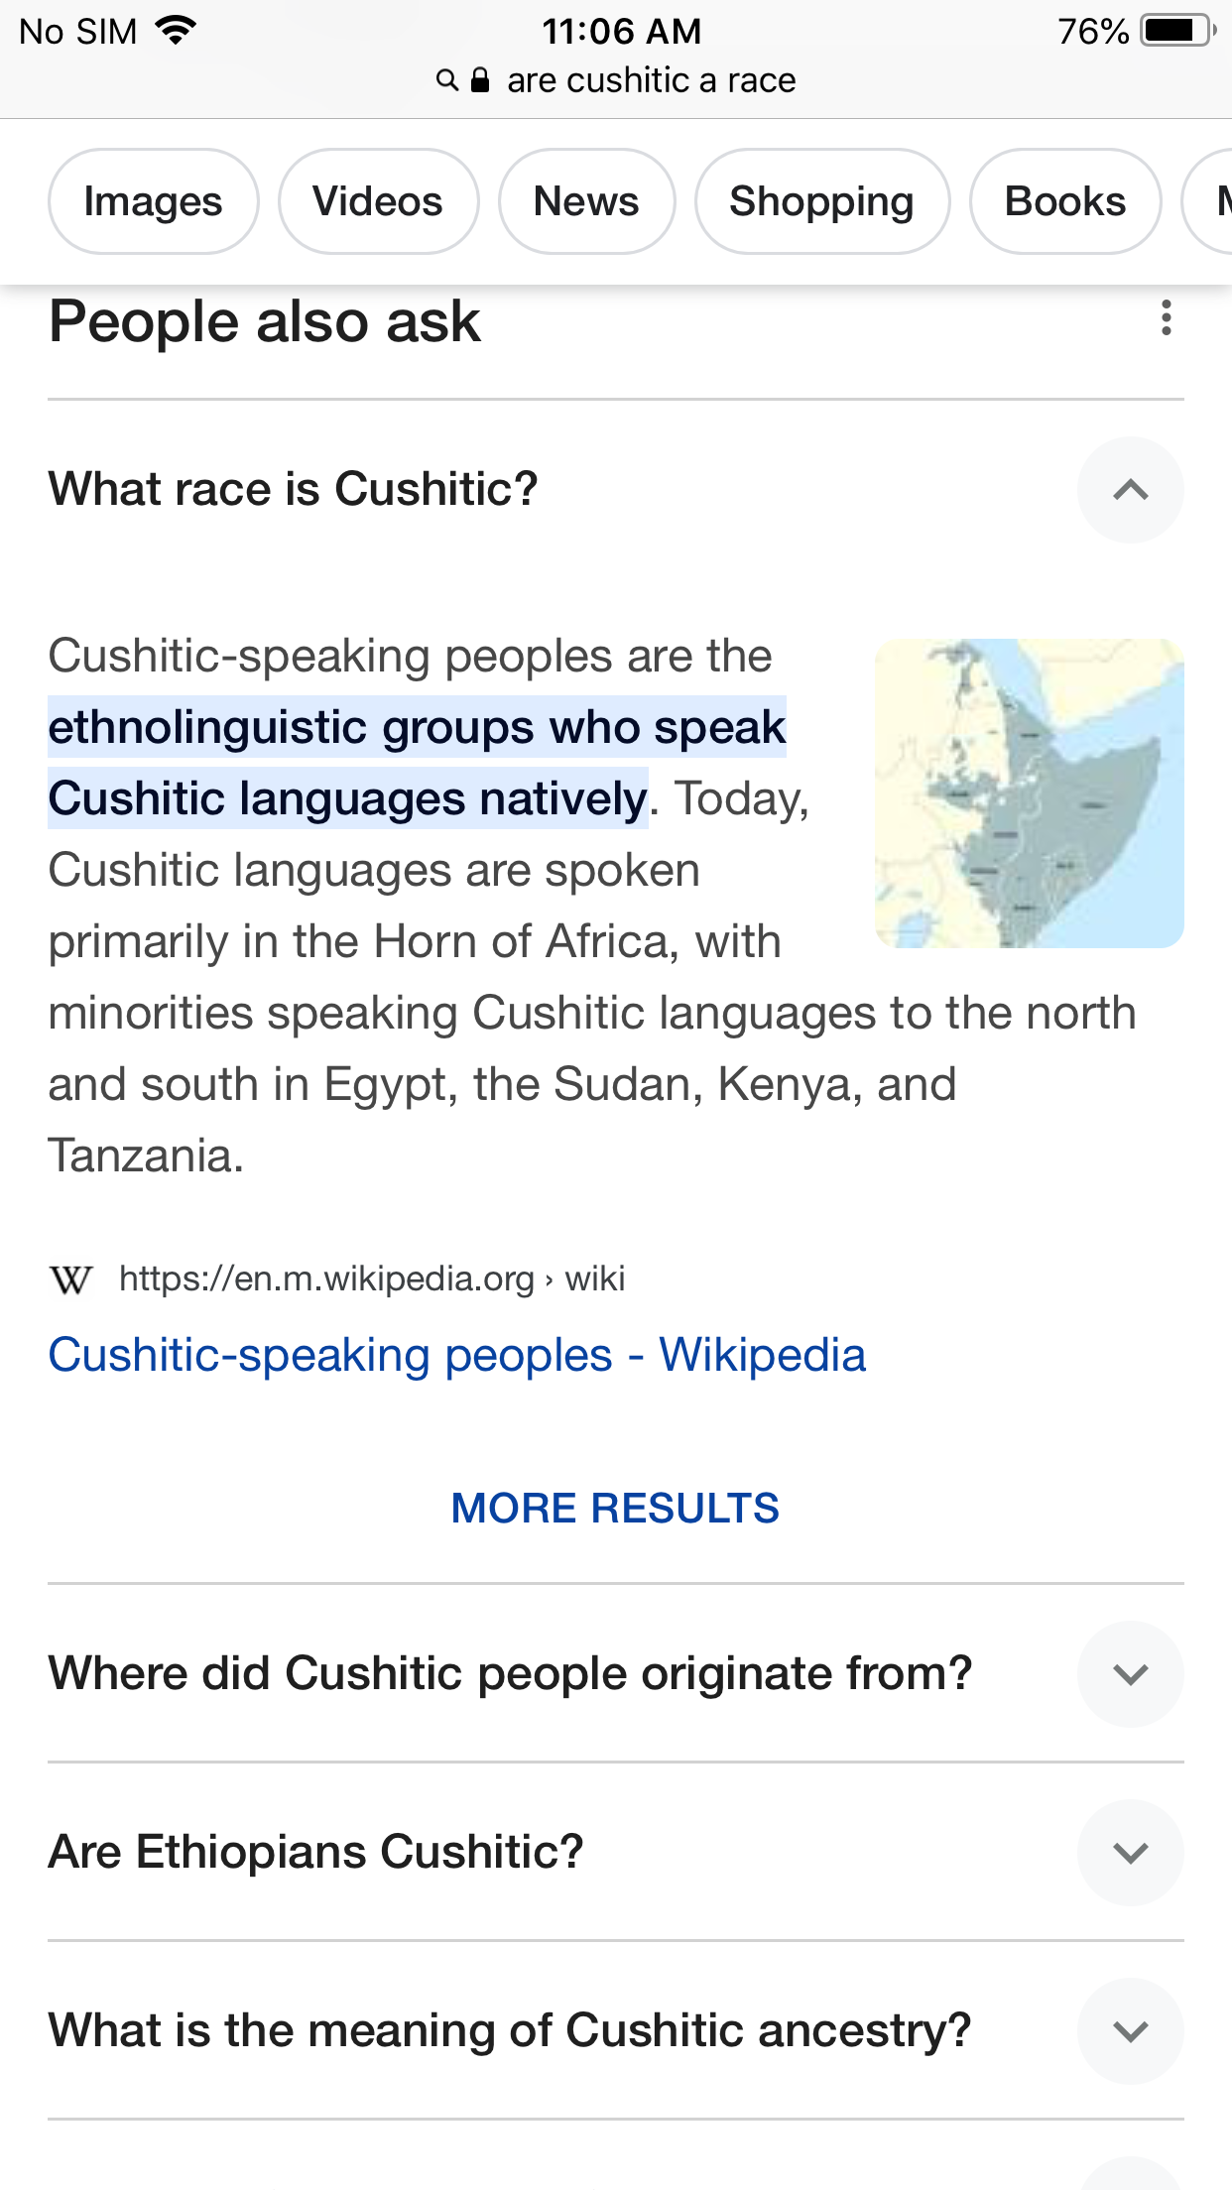The image size is (1232, 2190).
Task: Open the Horn of Africa map thumbnail
Action: click(x=1029, y=793)
